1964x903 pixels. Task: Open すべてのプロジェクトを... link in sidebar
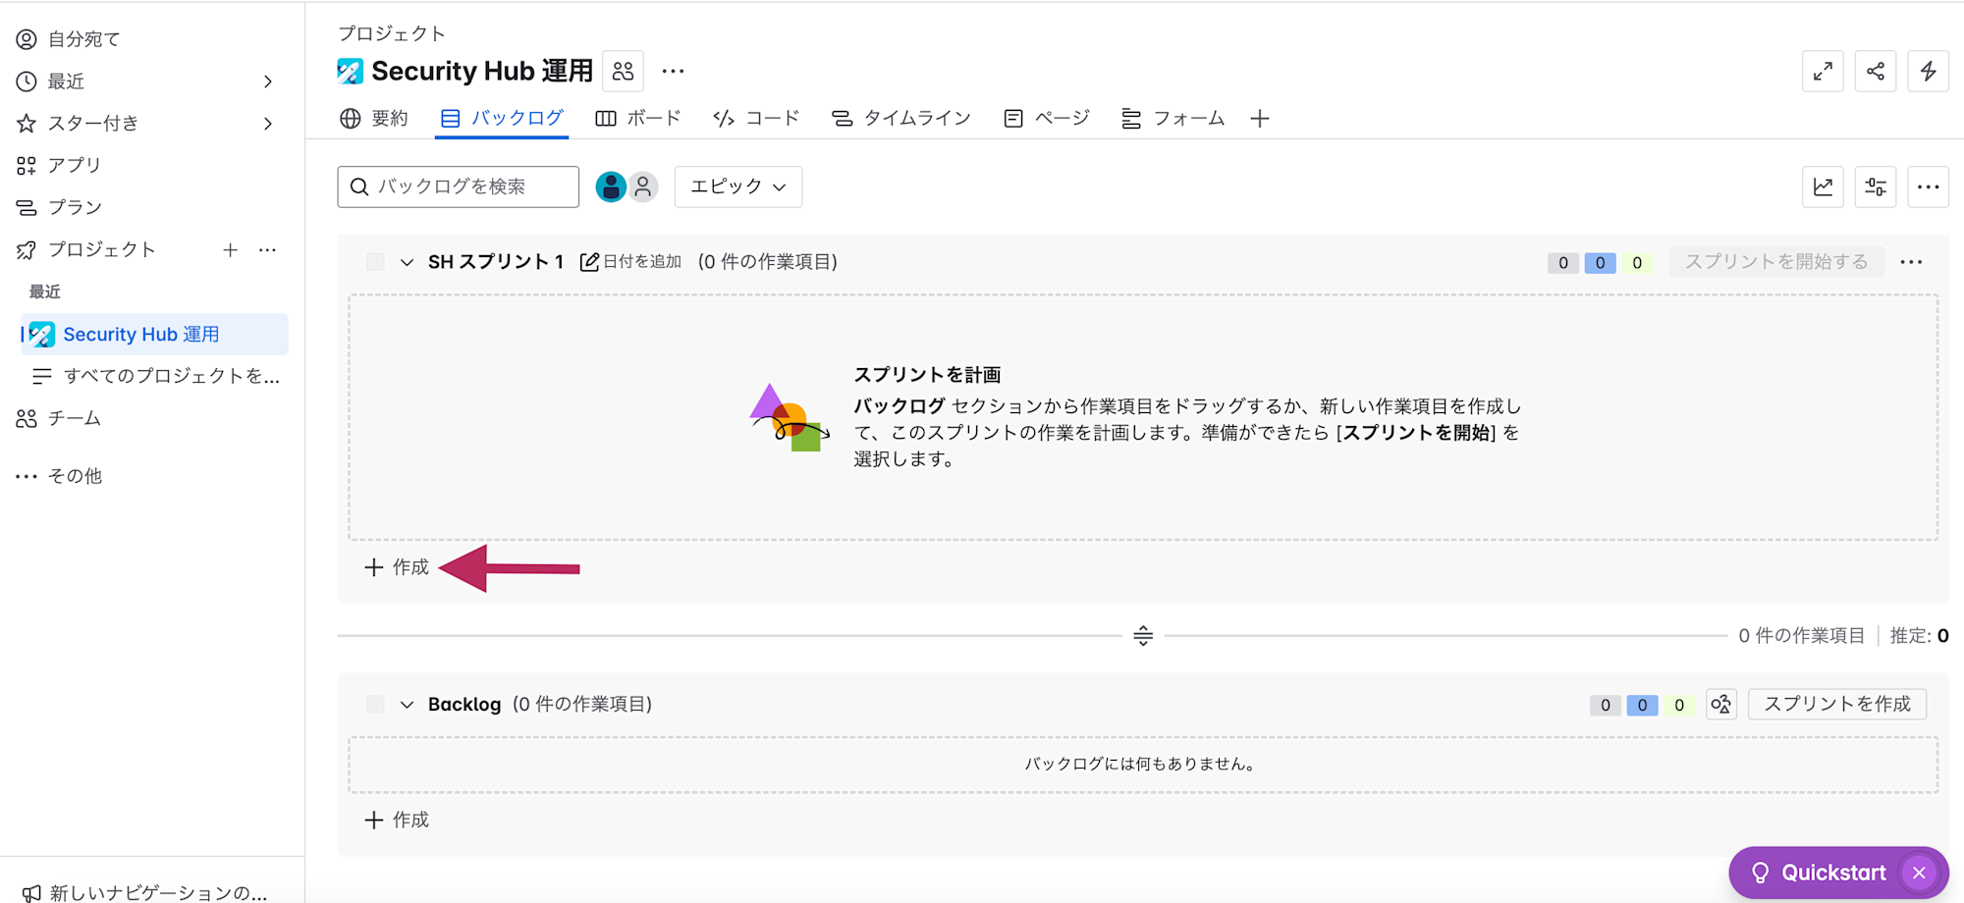157,376
